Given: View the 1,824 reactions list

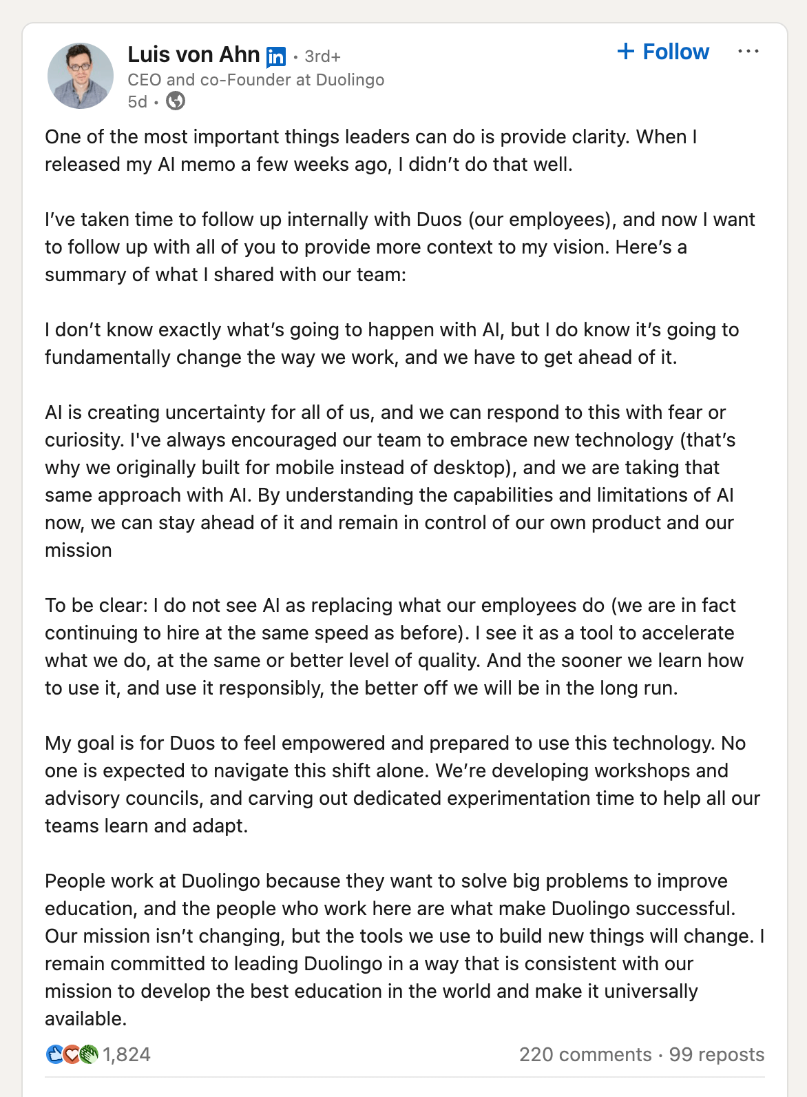Looking at the screenshot, I should (x=127, y=1054).
